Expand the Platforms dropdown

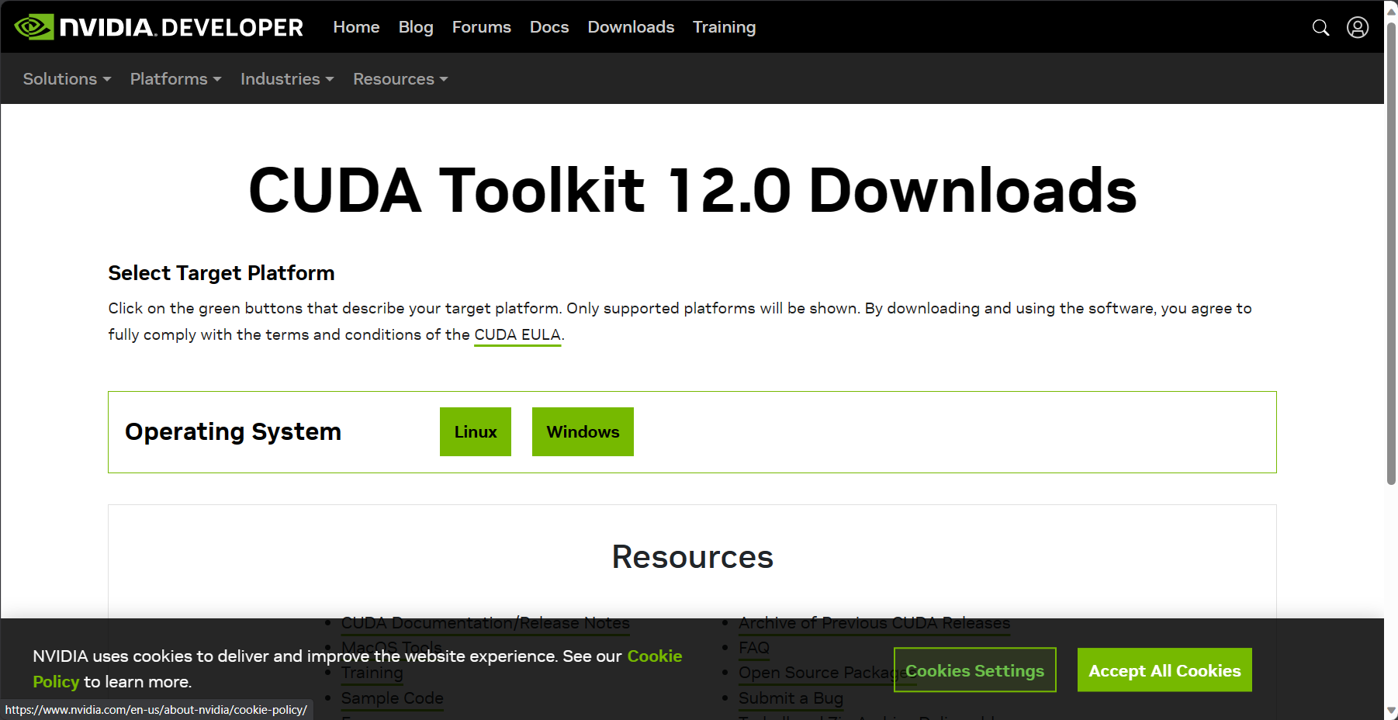click(x=176, y=79)
